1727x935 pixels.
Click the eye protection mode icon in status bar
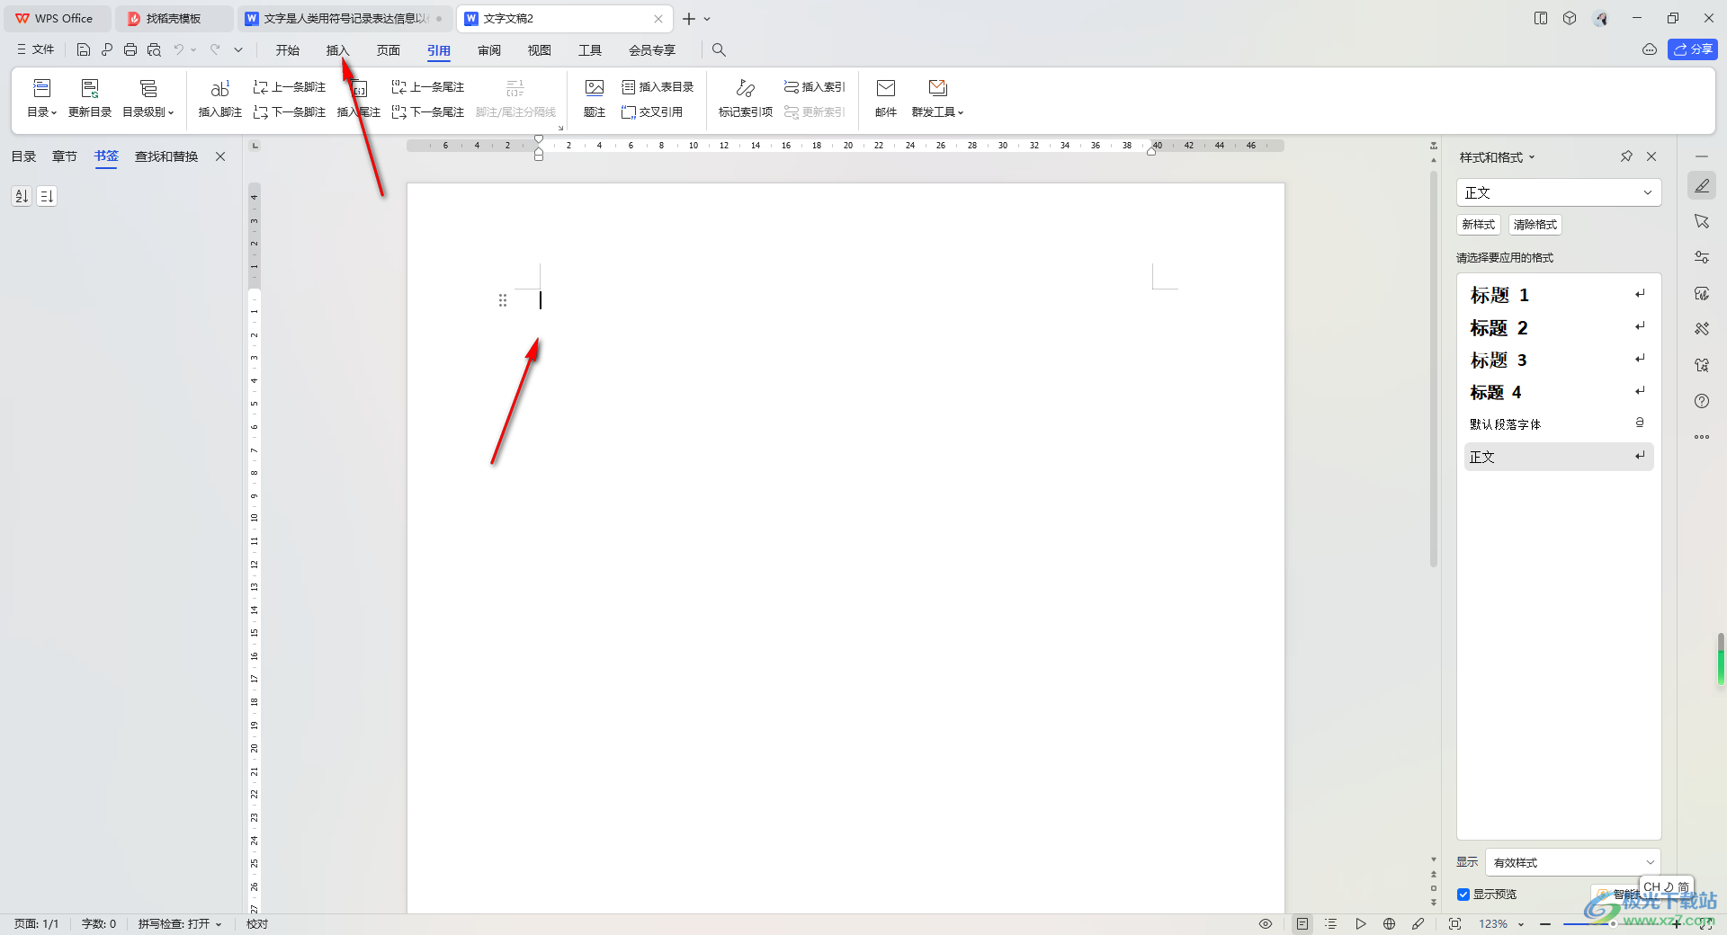point(1266,924)
